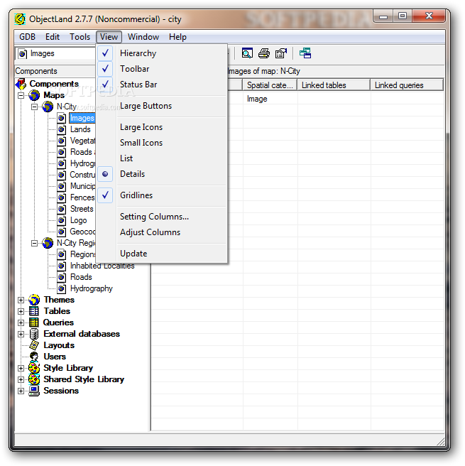Image resolution: width=465 pixels, height=466 pixels.
Task: Choose Adjust Columns menu entry
Action: 162,232
